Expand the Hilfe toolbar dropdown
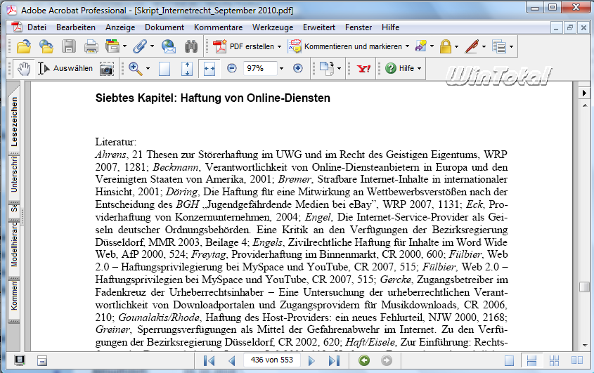The image size is (594, 373). tap(420, 69)
